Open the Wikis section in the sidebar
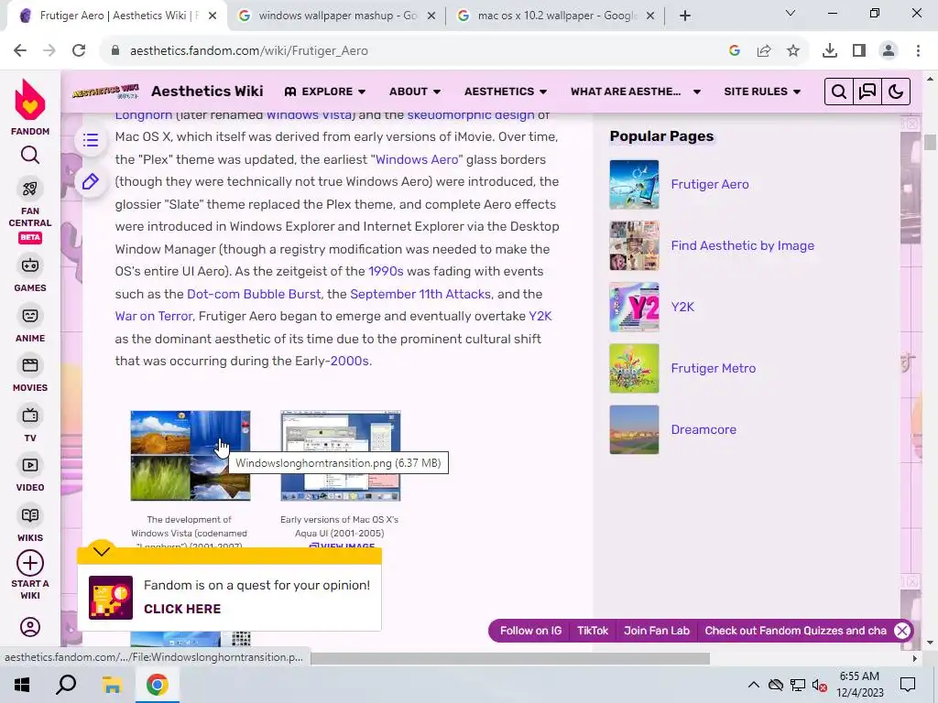938x703 pixels. tap(30, 525)
